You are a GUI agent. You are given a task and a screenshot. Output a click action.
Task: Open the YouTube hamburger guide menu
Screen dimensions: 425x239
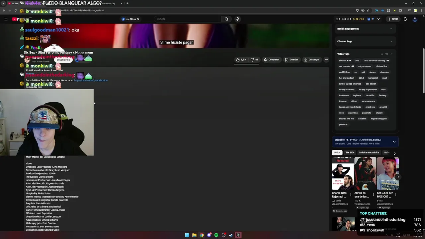click(x=6, y=19)
